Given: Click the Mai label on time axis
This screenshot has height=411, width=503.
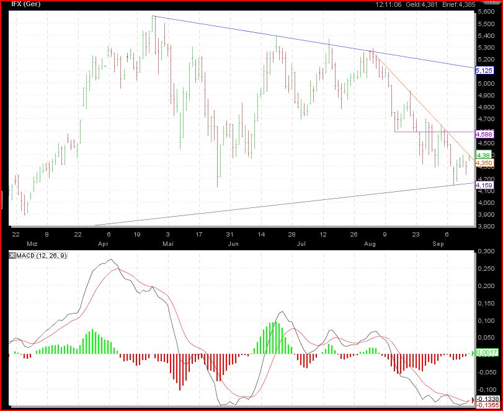Looking at the screenshot, I should point(167,245).
